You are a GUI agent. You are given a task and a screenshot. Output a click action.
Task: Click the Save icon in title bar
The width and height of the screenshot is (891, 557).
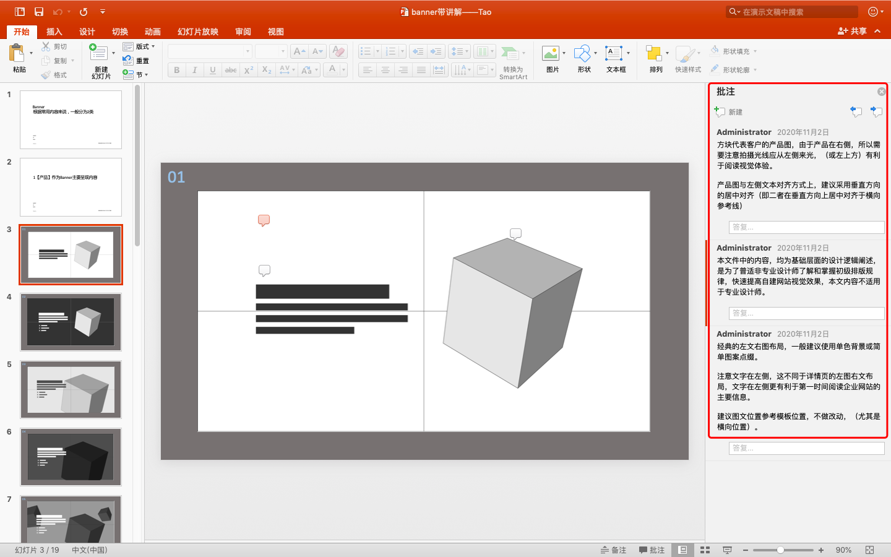click(39, 12)
